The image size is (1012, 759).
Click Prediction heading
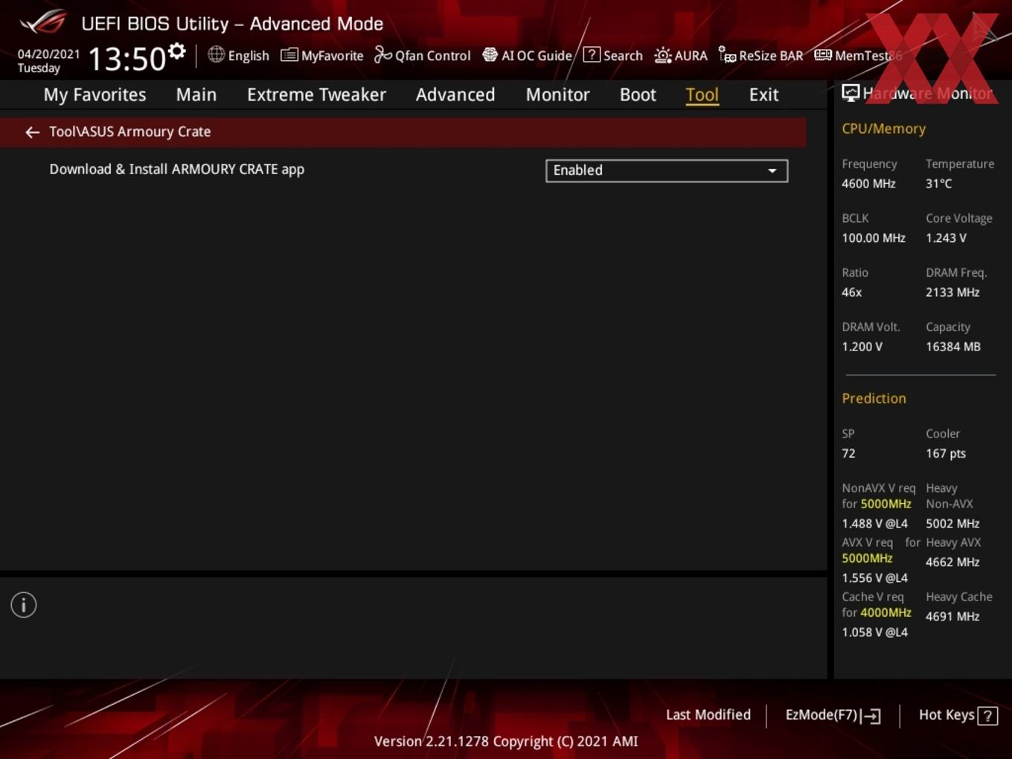click(874, 399)
